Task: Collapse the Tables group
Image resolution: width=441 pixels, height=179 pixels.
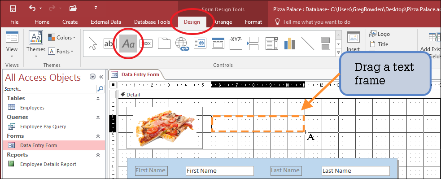Action: [98, 98]
